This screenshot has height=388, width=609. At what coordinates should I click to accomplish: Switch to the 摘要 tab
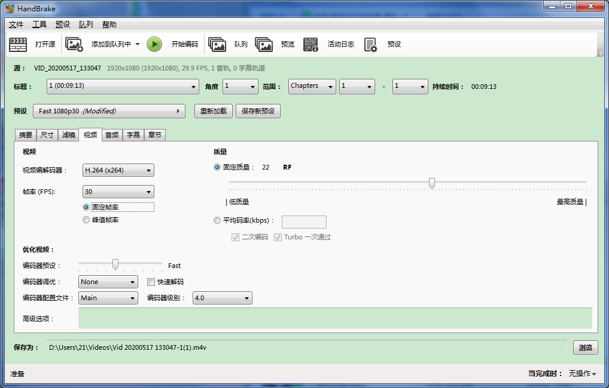[x=26, y=135]
